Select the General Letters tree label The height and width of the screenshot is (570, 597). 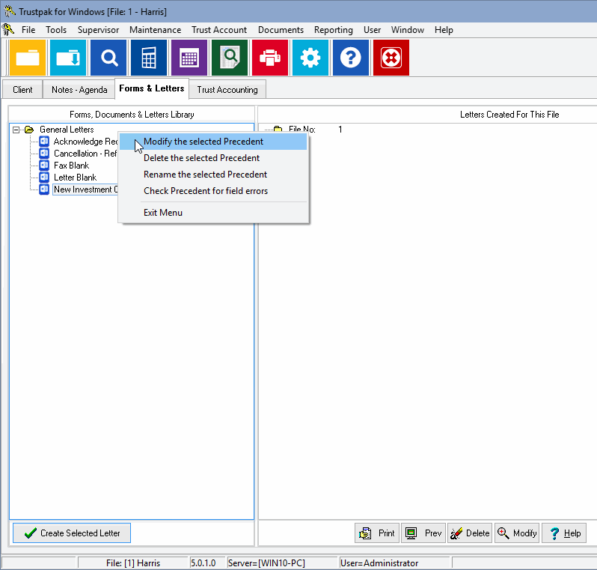click(x=67, y=130)
